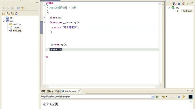Collapse all items in the project explorer
This screenshot has width=195, height=109.
[18, 8]
